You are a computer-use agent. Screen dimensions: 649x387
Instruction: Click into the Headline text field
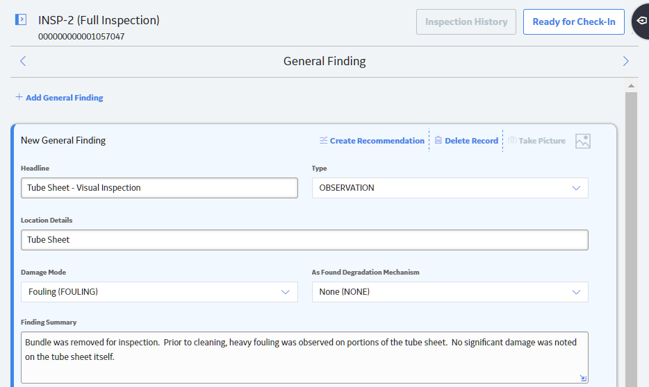(159, 188)
